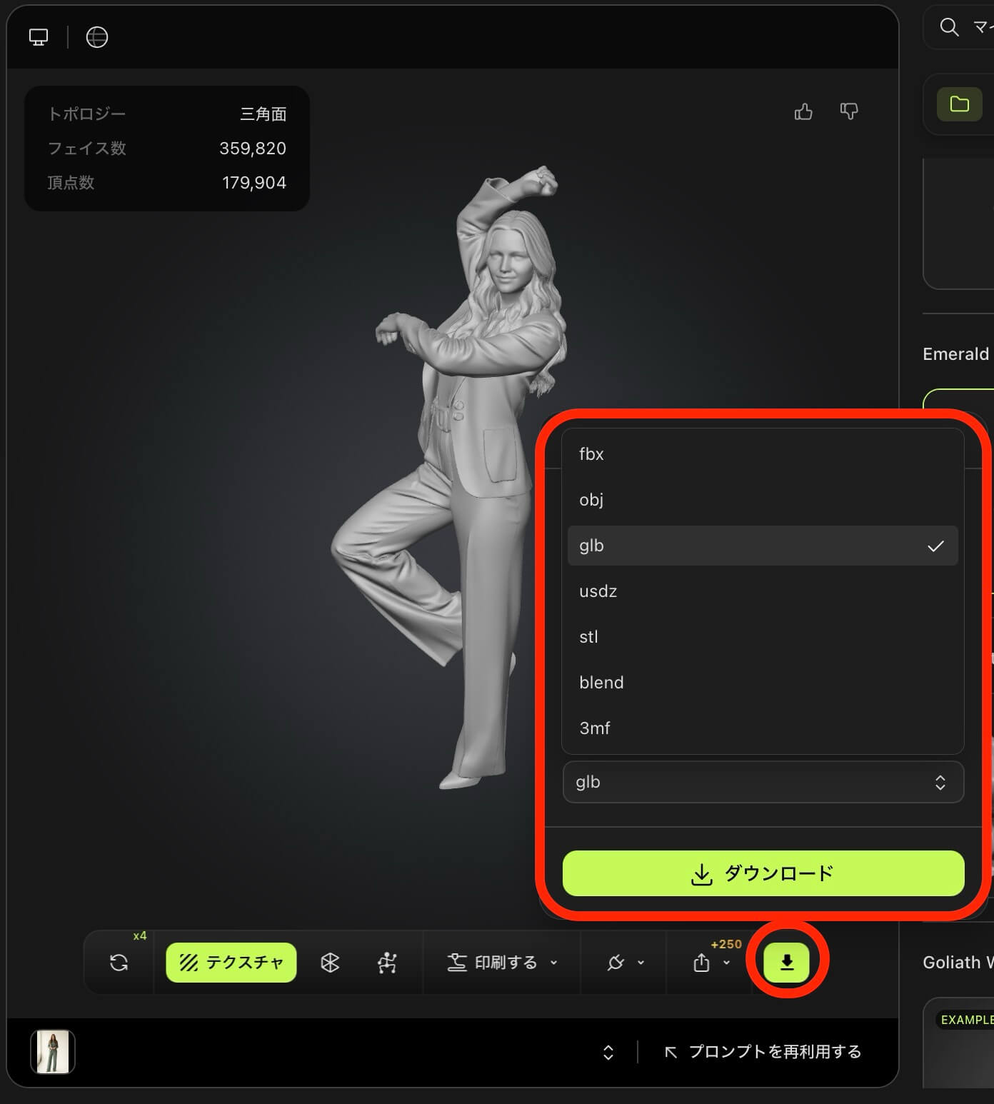
Task: Click the thumbs down icon
Action: [848, 111]
